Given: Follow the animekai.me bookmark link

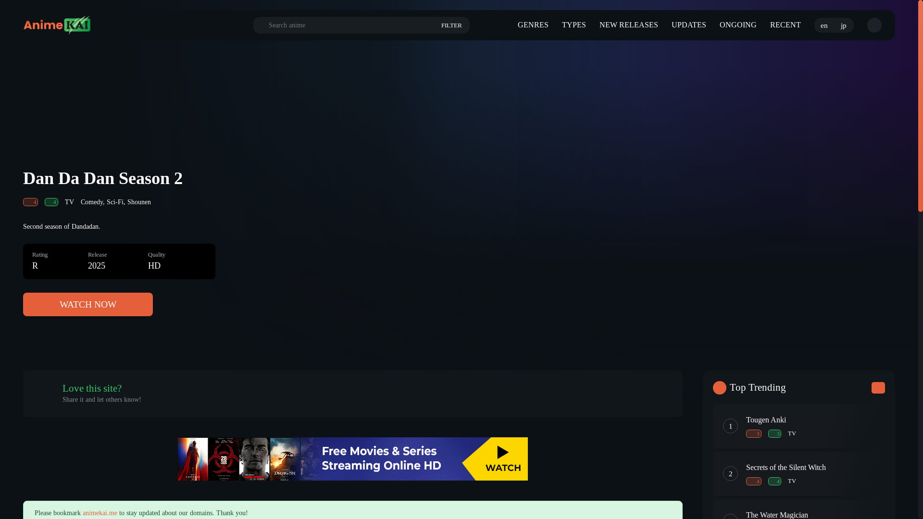Looking at the screenshot, I should [x=100, y=513].
